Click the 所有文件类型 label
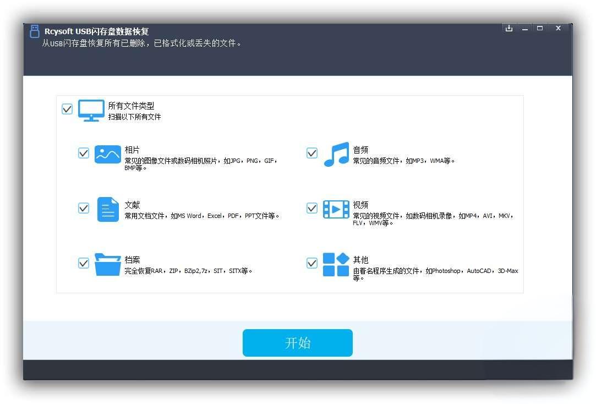The height and width of the screenshot is (404, 596). pos(131,106)
